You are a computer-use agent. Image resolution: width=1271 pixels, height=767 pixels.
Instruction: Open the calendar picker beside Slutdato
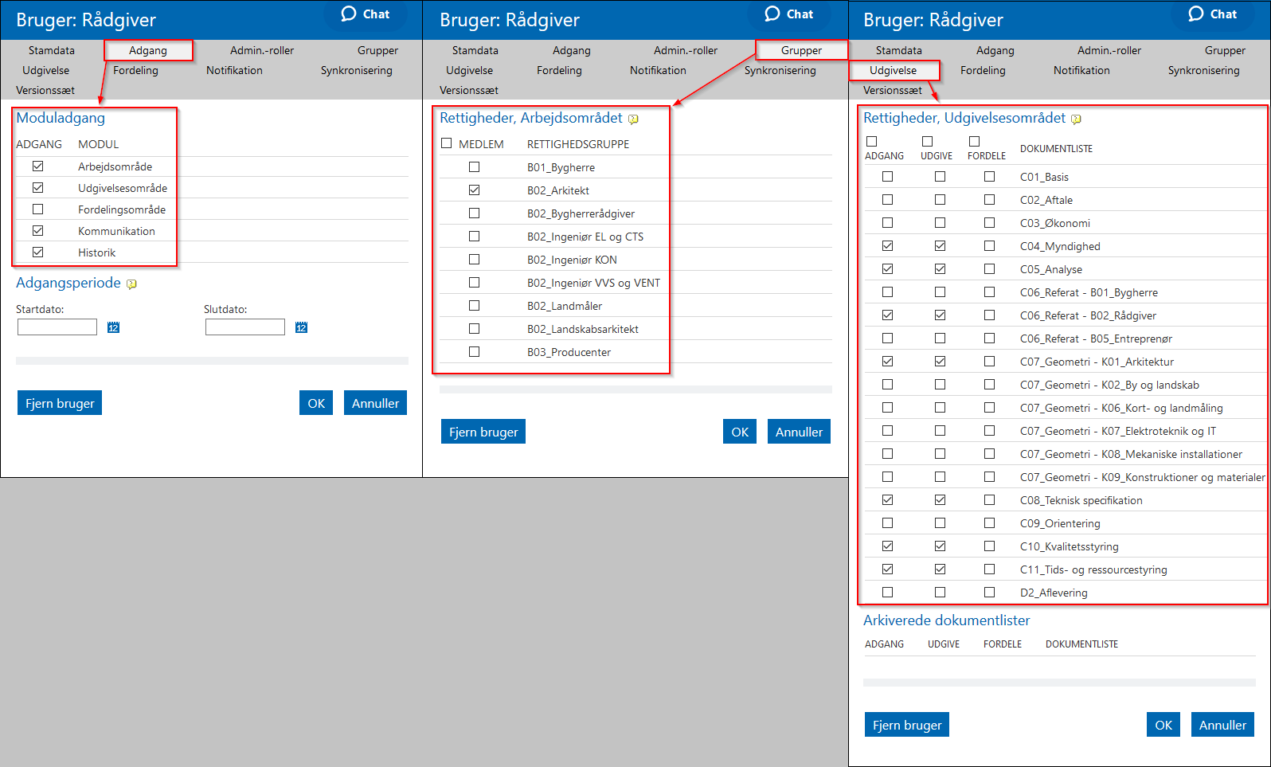tap(301, 327)
